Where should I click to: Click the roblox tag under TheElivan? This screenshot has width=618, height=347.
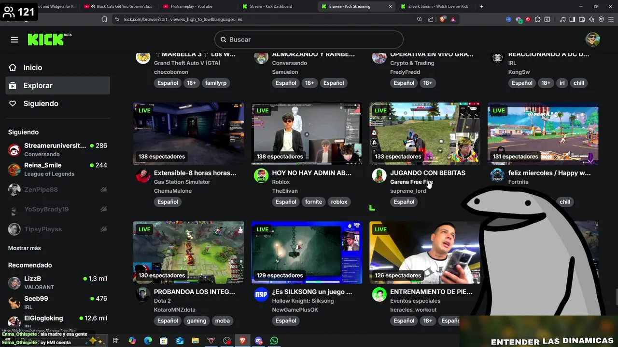pyautogui.click(x=339, y=202)
